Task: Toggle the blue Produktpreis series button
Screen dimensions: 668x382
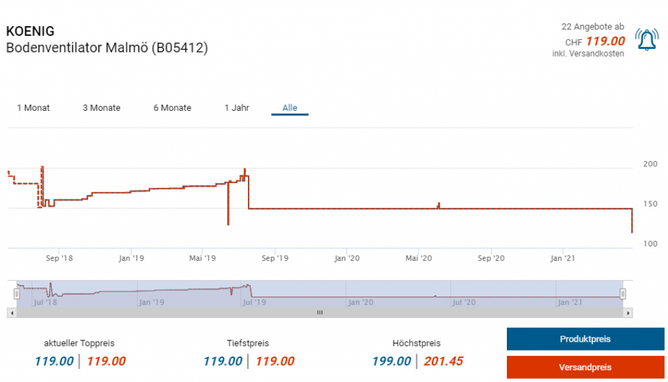Action: 584,339
